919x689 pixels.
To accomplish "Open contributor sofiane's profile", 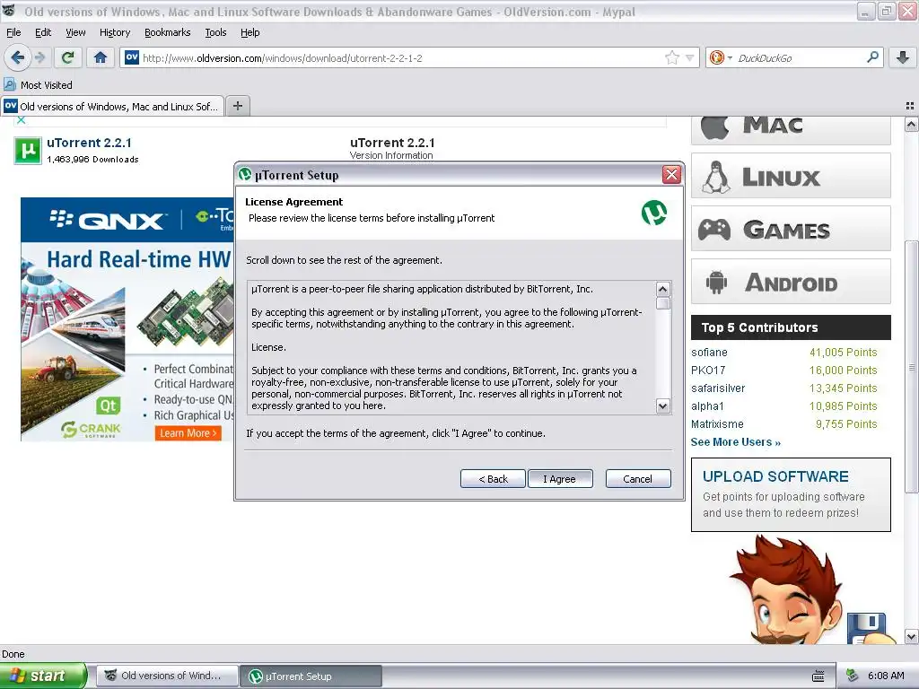I will pos(709,352).
